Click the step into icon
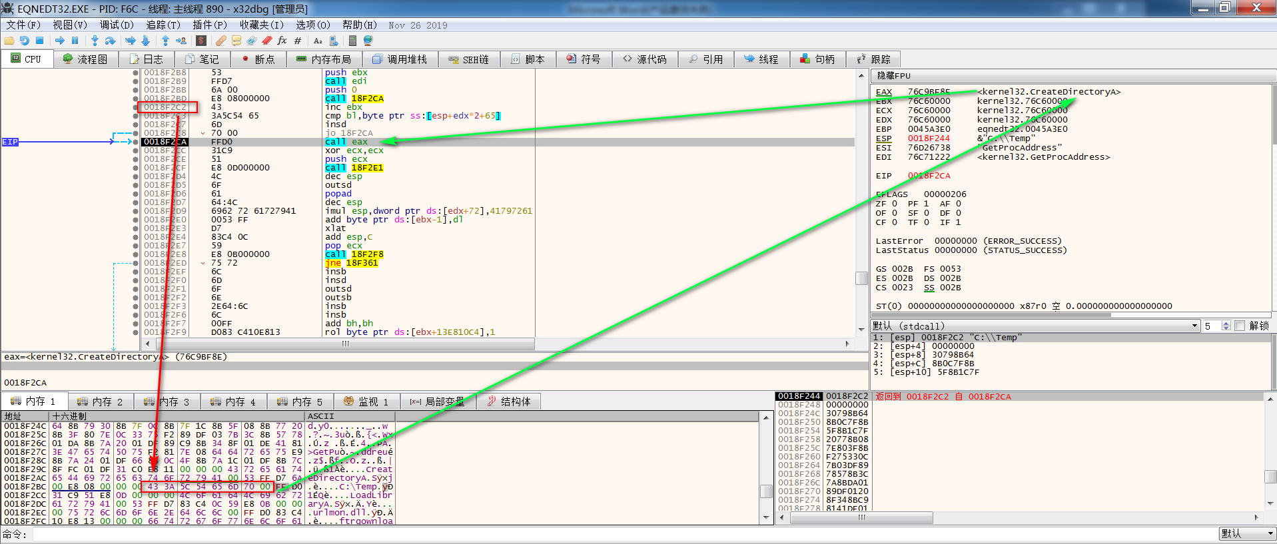Viewport: 1277px width, 544px height. (95, 41)
